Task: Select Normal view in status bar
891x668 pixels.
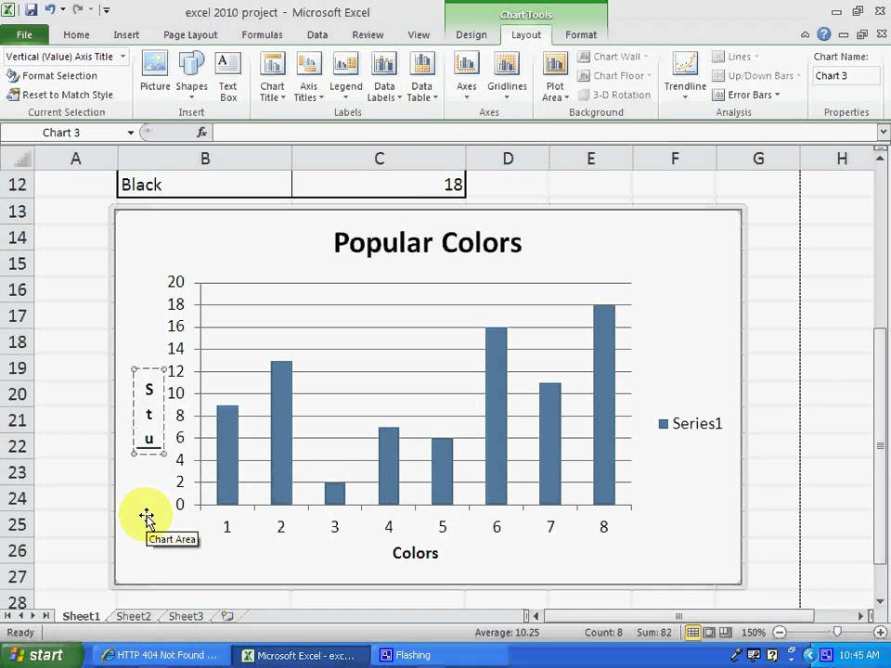Action: click(692, 633)
